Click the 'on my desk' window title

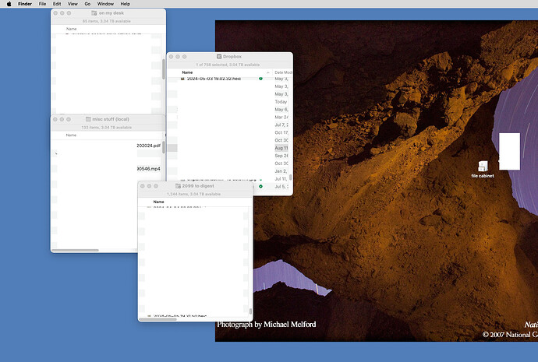[111, 13]
